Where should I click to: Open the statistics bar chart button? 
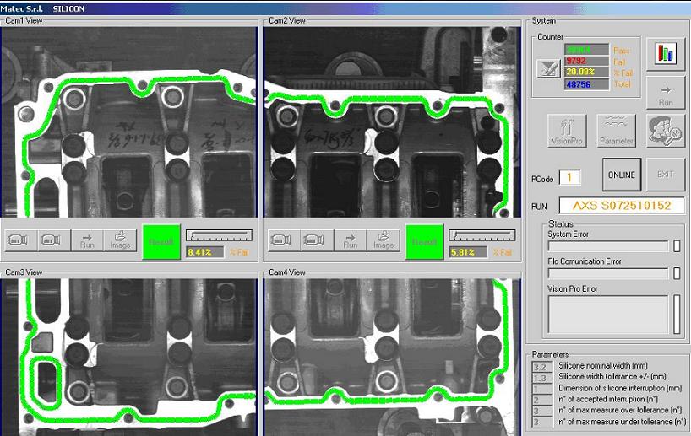[665, 53]
